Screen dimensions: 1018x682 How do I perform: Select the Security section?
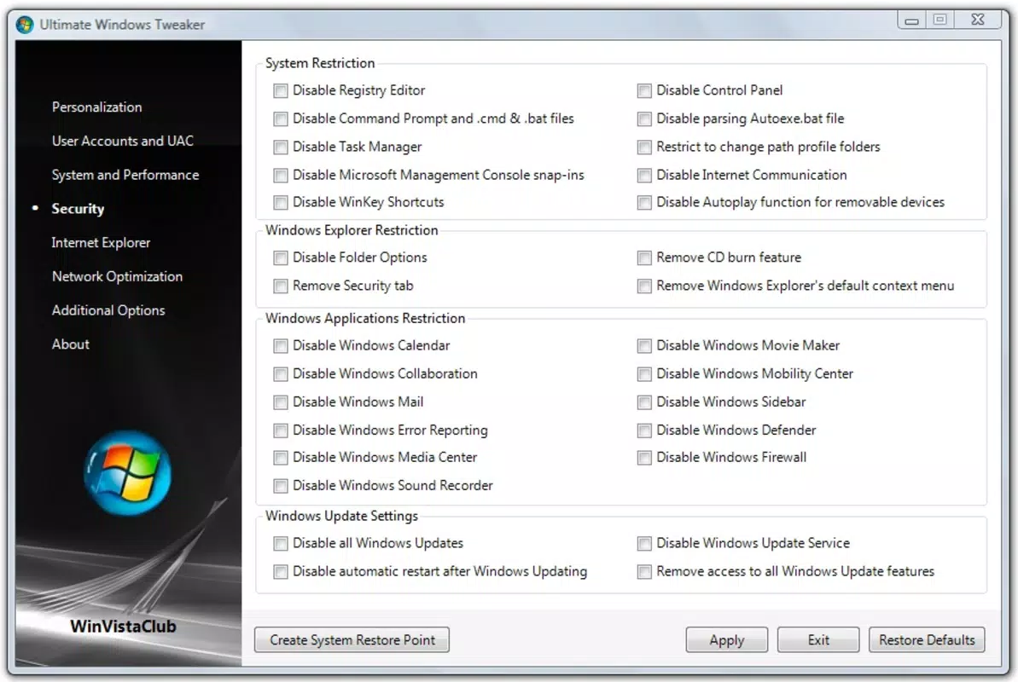coord(78,208)
